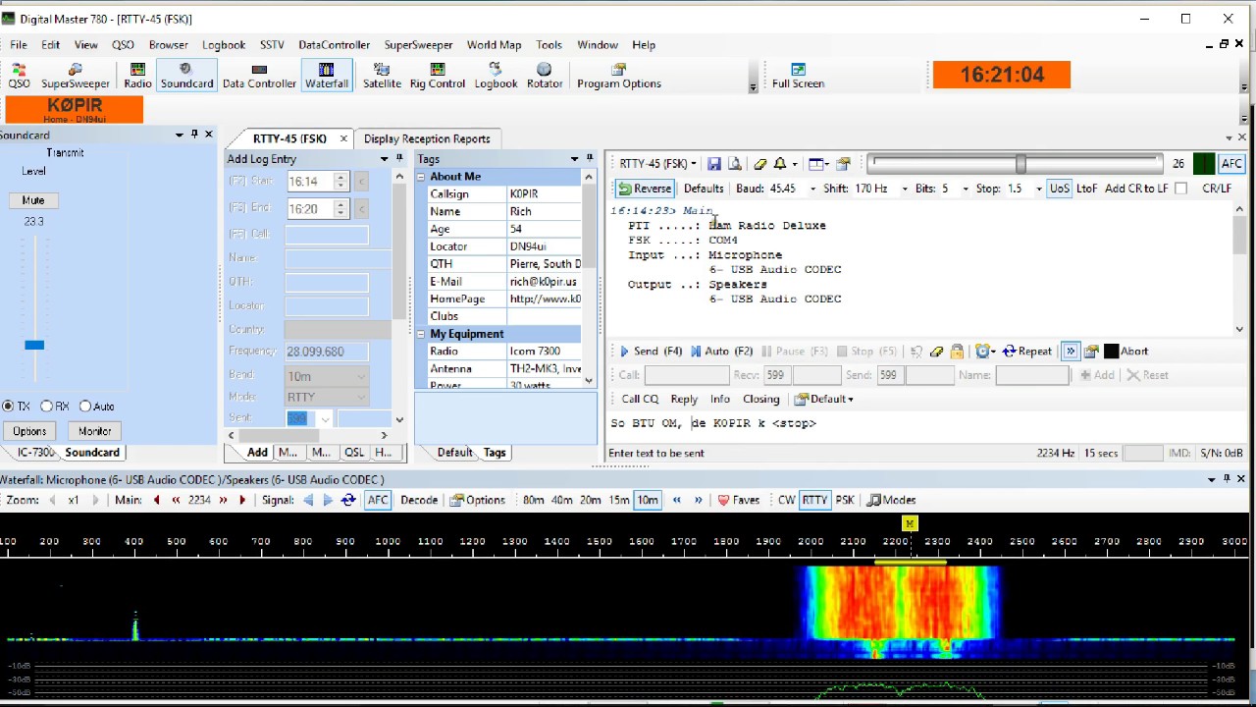This screenshot has width=1256, height=707.
Task: Click the print preview icon beside save
Action: point(734,164)
